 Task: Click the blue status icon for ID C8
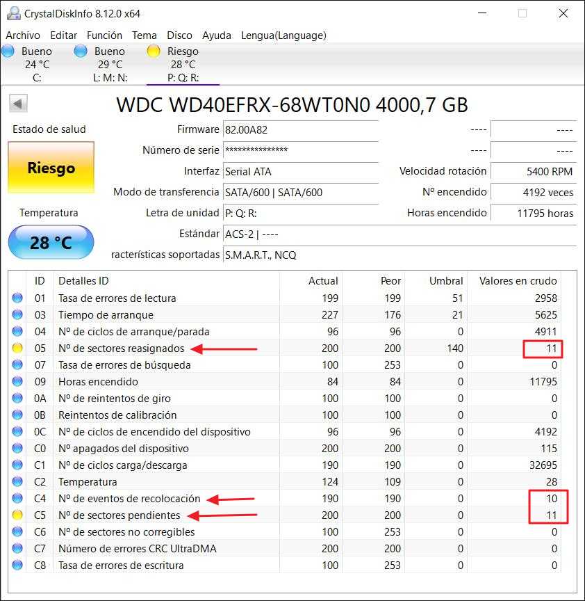click(x=17, y=565)
